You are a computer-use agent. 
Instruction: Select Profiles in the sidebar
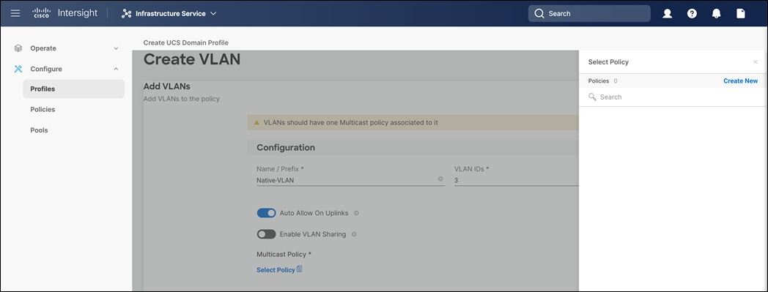coord(73,89)
